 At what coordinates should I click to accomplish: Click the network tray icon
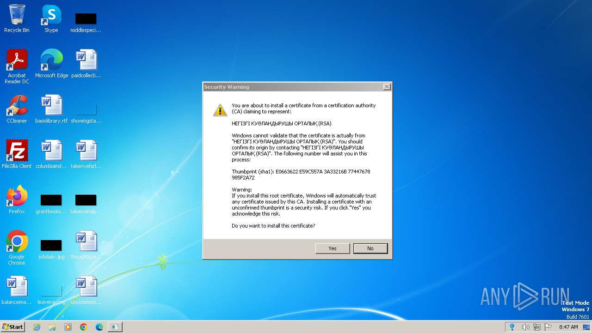coord(537,327)
